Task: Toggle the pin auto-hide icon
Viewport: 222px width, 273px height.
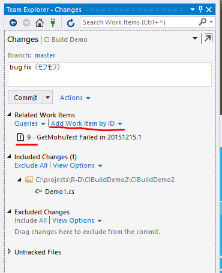Action: (x=201, y=10)
